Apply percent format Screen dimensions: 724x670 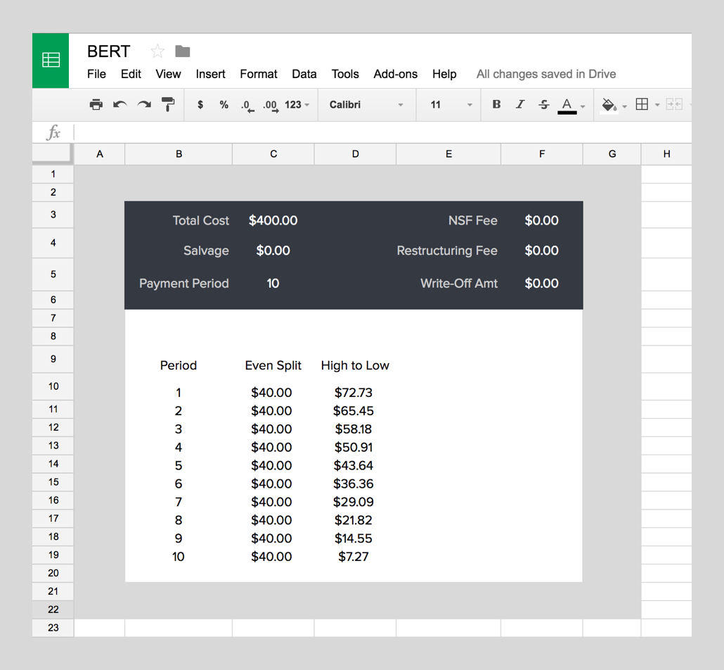tap(224, 105)
